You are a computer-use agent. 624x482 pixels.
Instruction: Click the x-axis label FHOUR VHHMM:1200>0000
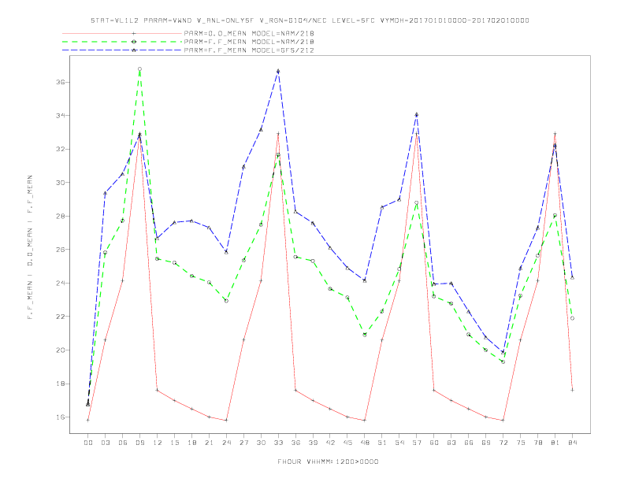pos(328,462)
